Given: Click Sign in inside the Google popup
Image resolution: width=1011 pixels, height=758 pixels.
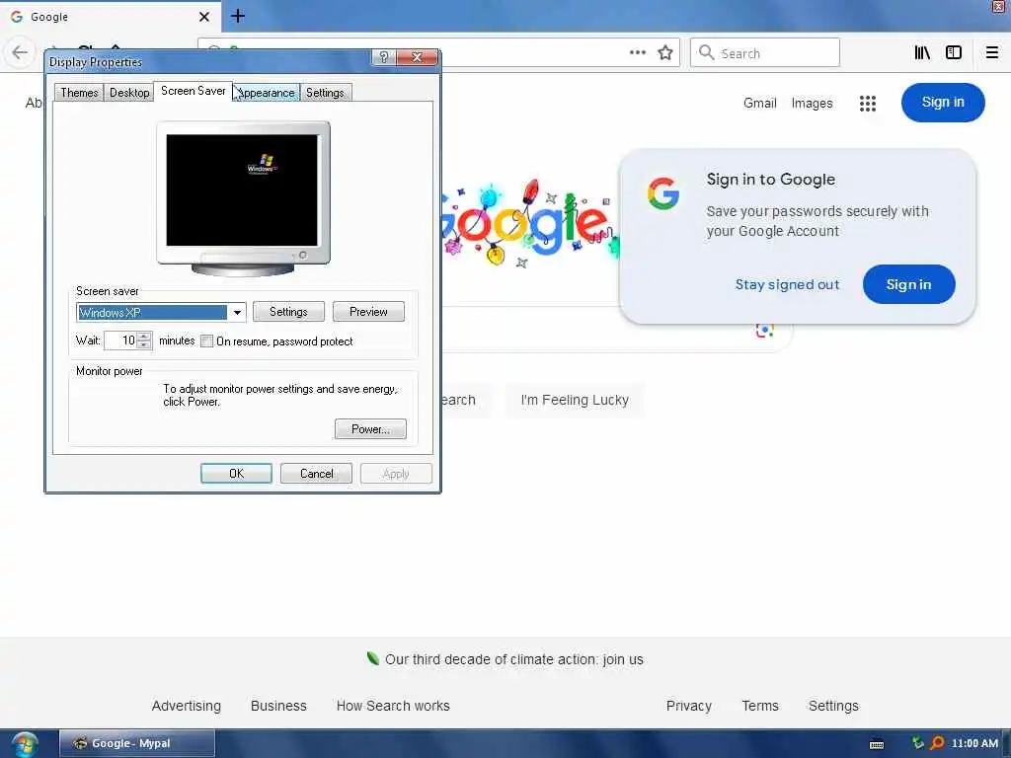Looking at the screenshot, I should 908,284.
